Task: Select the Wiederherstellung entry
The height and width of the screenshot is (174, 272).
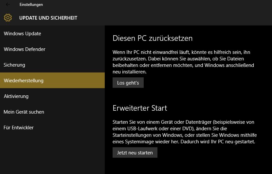Action: (52, 80)
